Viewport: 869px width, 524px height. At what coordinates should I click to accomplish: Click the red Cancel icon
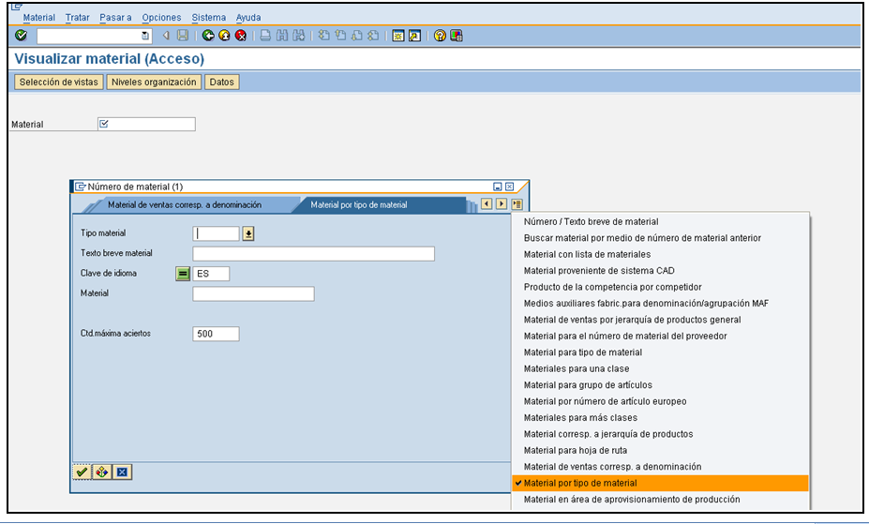[x=241, y=36]
